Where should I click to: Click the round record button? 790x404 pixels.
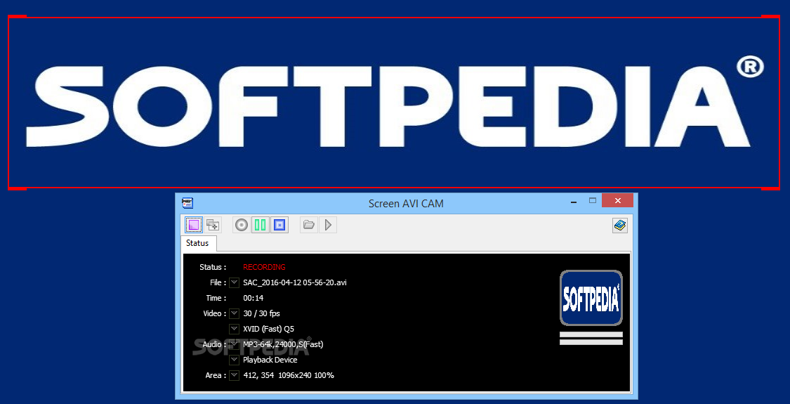click(x=242, y=225)
